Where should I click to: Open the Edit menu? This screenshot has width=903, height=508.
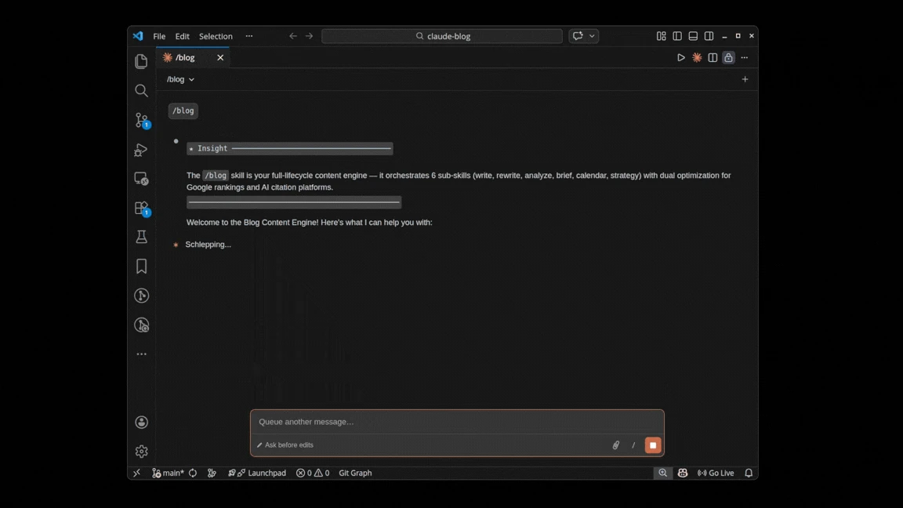pos(182,36)
